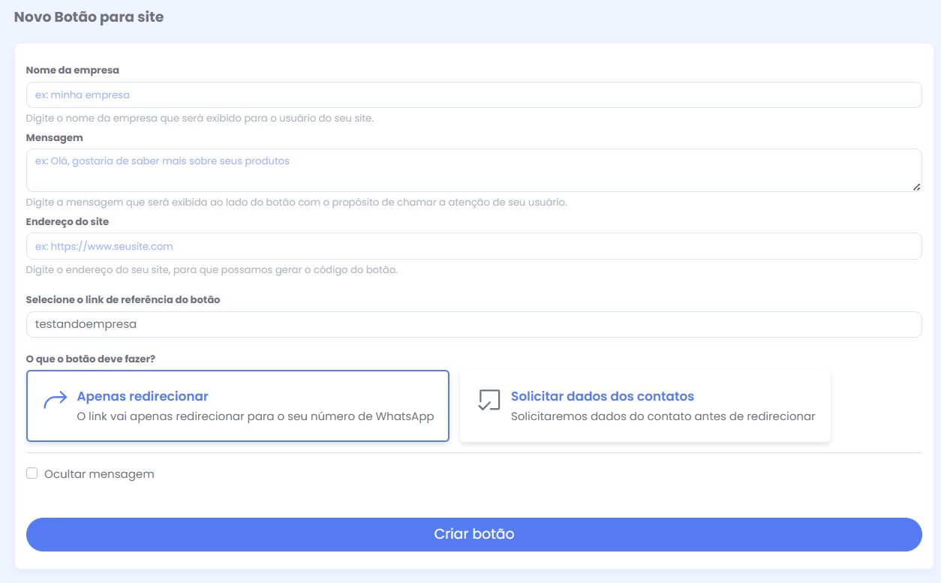Click the Nome da empresa label
This screenshot has height=583, width=941.
tap(73, 71)
